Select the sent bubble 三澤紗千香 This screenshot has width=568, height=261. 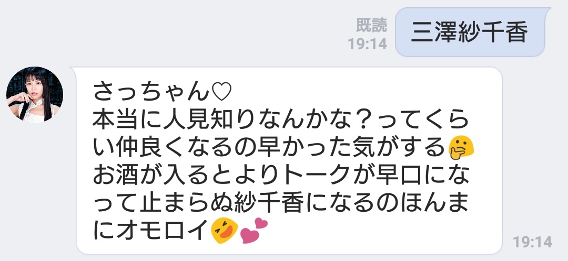tap(470, 32)
